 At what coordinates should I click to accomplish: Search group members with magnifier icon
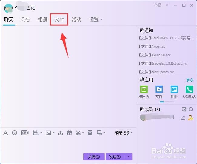click(x=191, y=109)
